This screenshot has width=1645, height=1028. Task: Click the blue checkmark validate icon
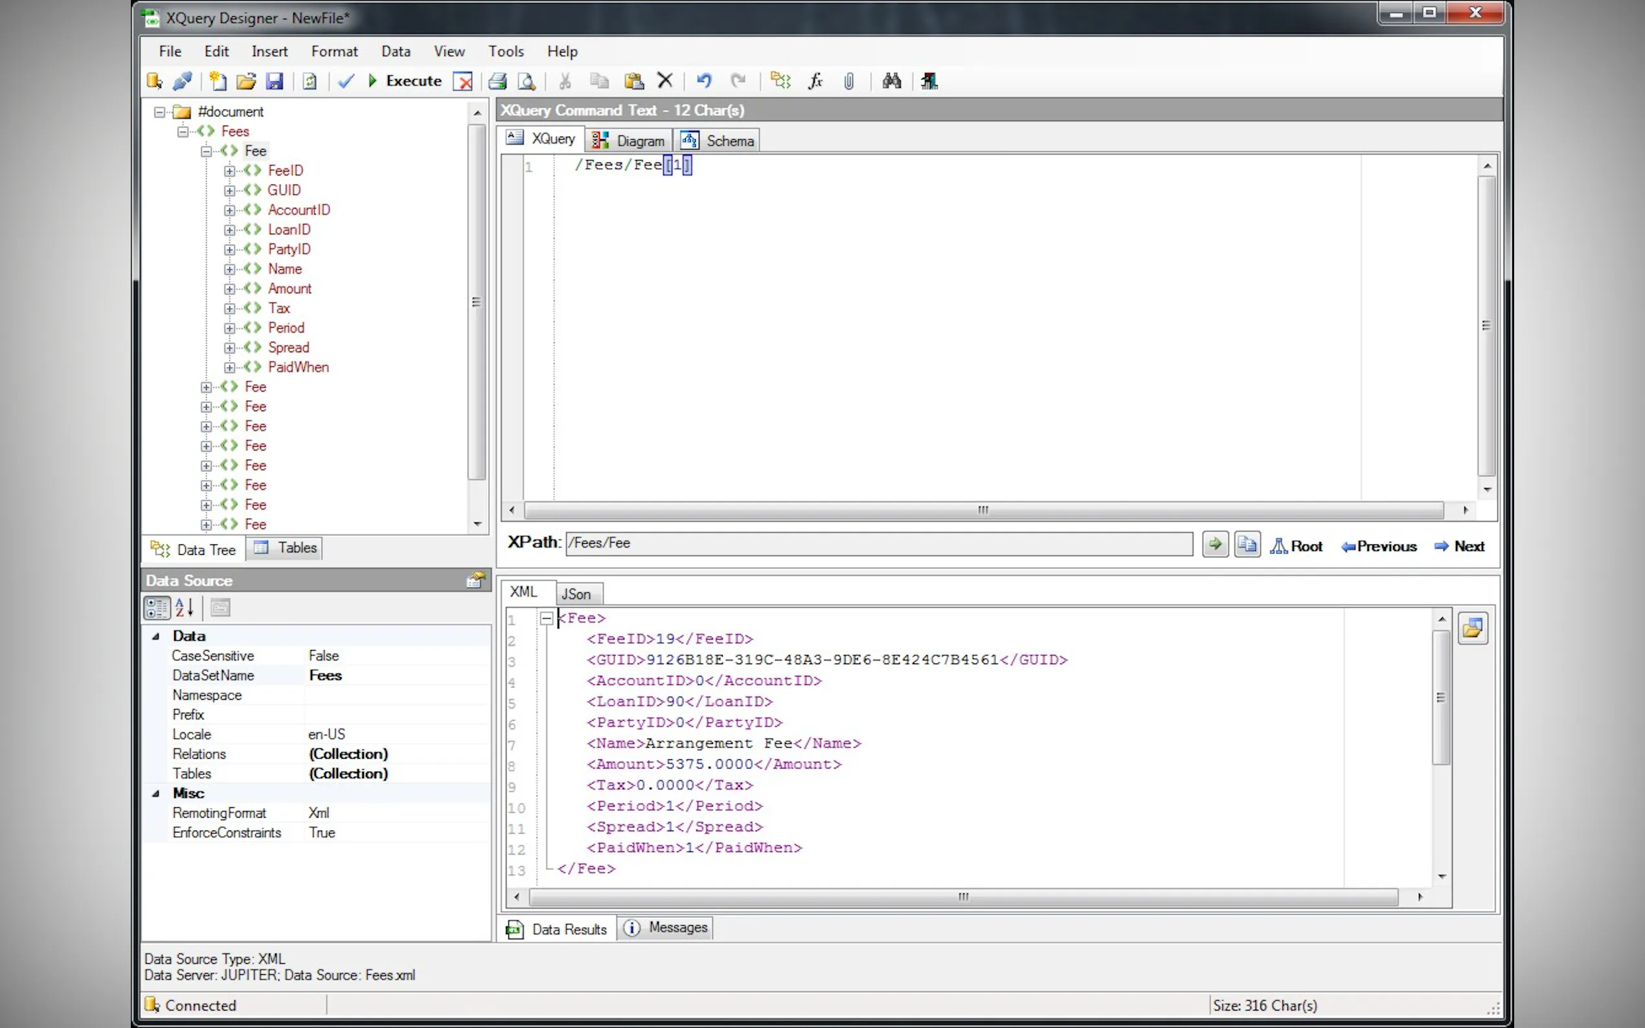coord(346,81)
